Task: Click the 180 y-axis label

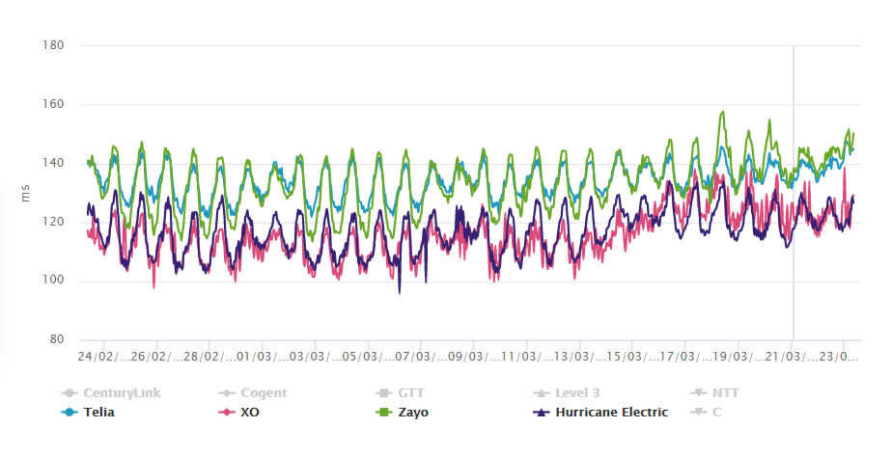Action: click(53, 45)
